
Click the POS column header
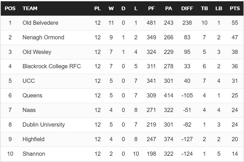[10, 9]
